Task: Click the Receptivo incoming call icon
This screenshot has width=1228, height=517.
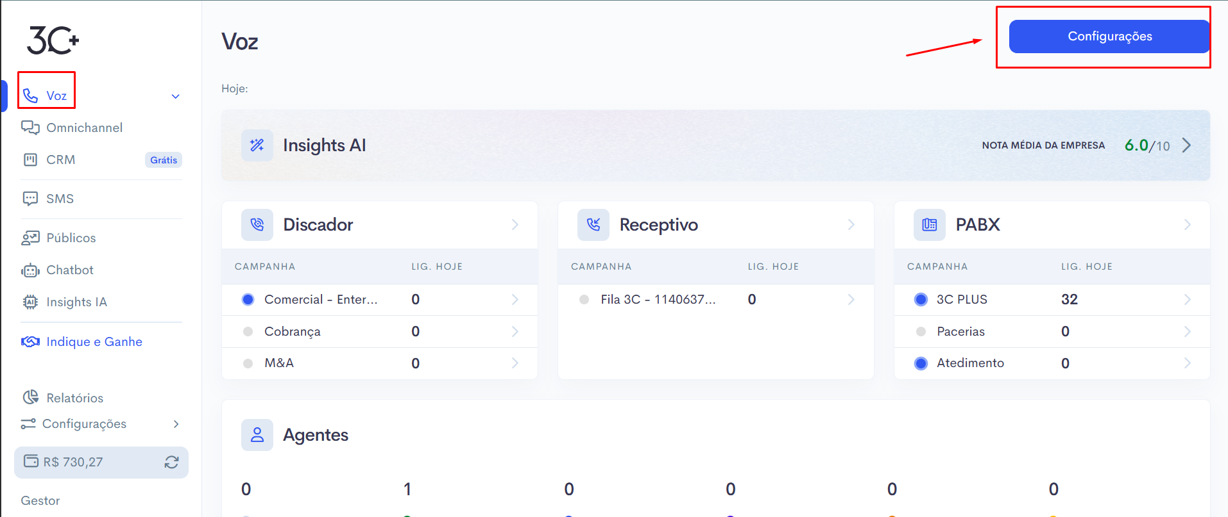Action: [x=593, y=225]
